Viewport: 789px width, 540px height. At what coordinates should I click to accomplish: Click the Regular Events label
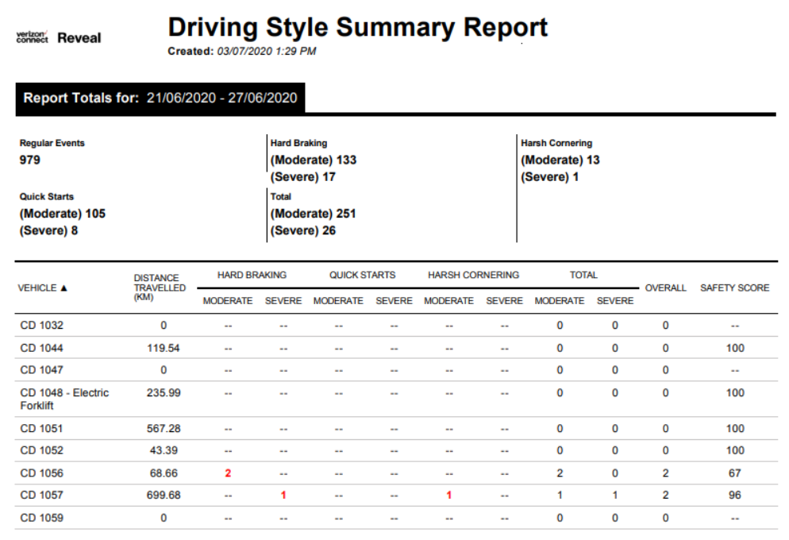[52, 143]
